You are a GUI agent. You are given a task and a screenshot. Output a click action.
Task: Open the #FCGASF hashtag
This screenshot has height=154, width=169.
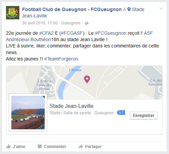coord(72,33)
